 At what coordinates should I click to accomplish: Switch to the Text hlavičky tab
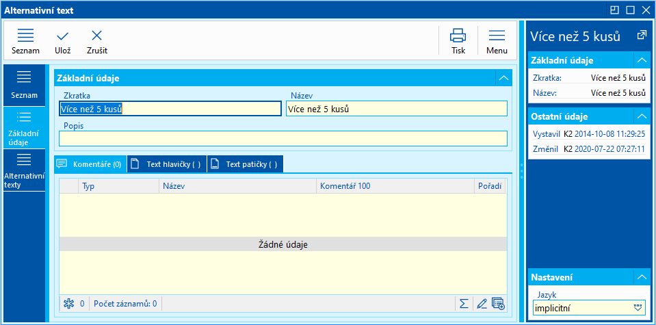tap(166, 164)
